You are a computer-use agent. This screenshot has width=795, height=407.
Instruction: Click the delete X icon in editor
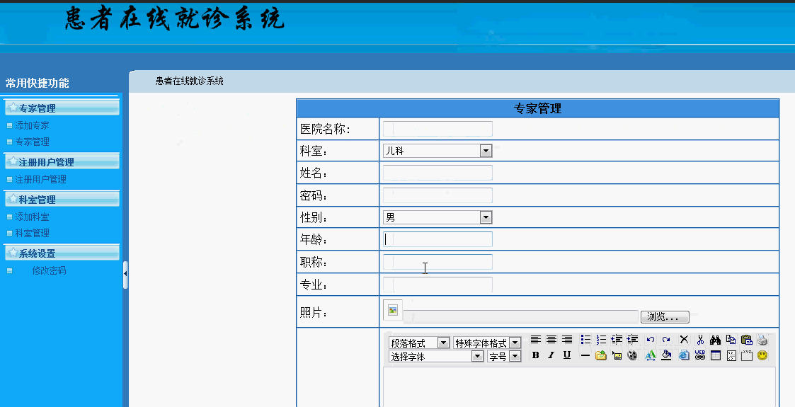click(684, 340)
